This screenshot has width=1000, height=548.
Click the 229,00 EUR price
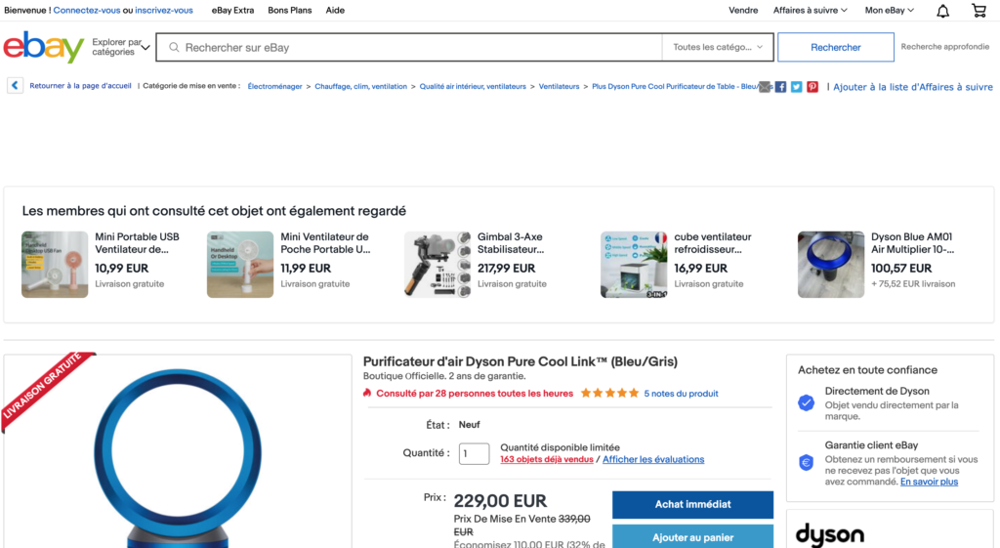point(500,501)
